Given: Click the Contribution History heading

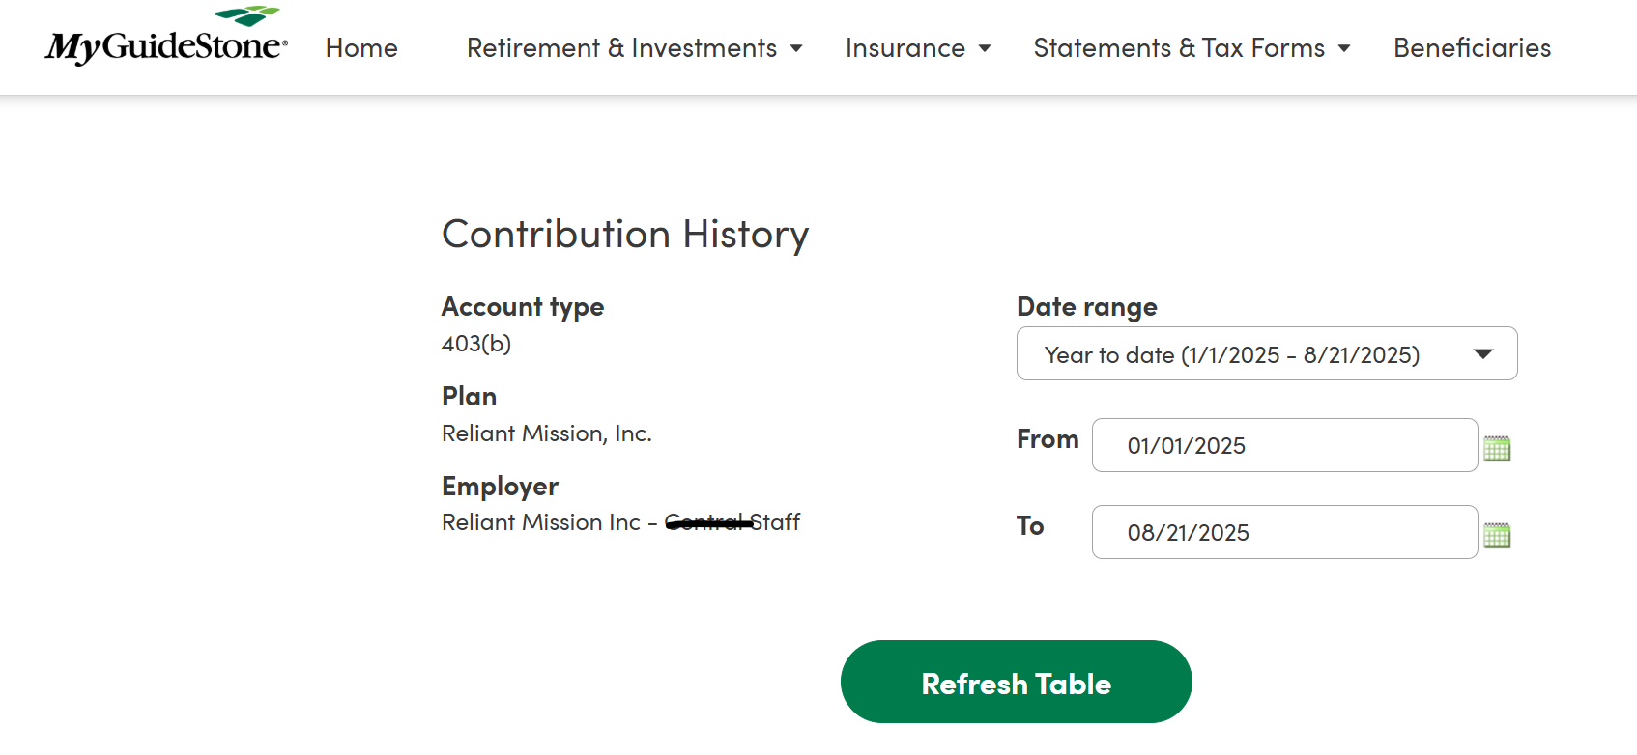Looking at the screenshot, I should coord(625,235).
